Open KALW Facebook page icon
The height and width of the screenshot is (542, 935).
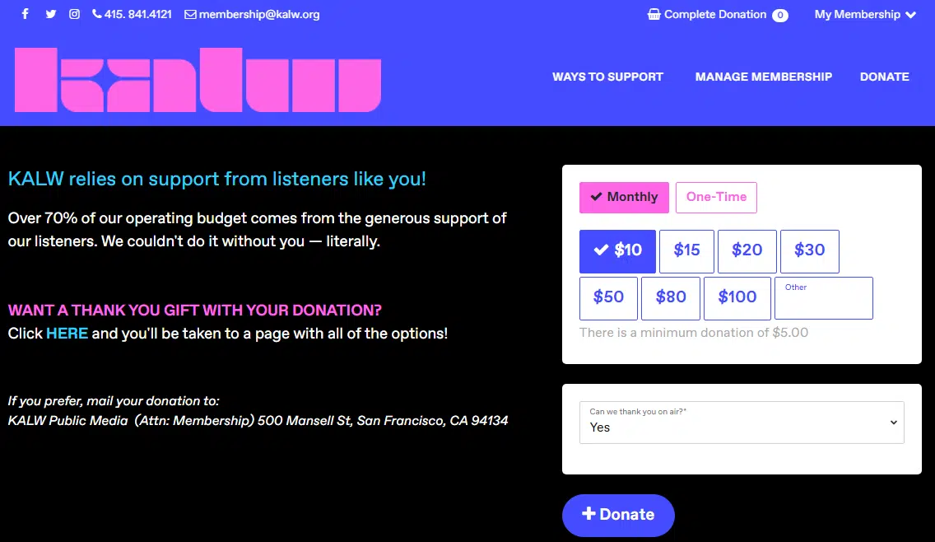25,14
